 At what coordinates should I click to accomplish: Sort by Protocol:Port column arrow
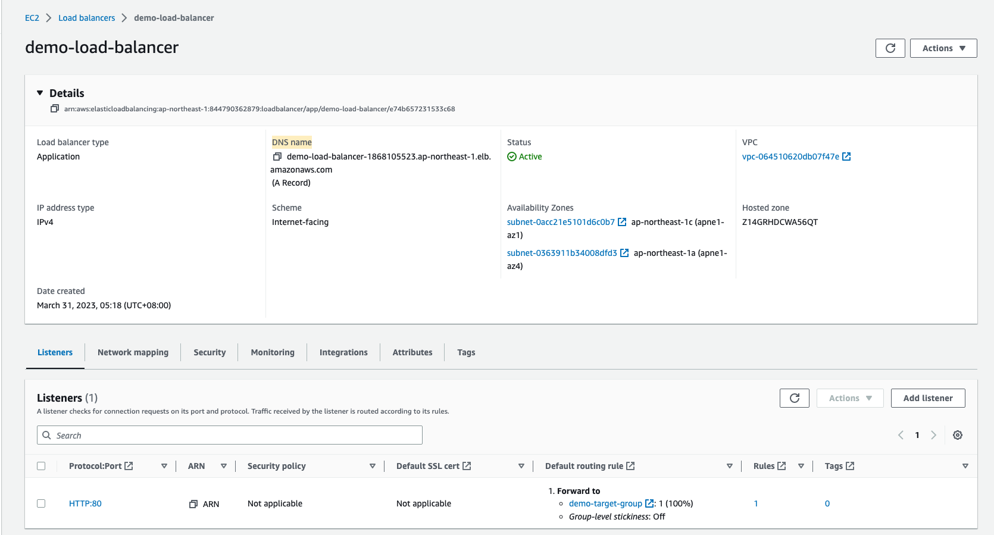tap(164, 466)
